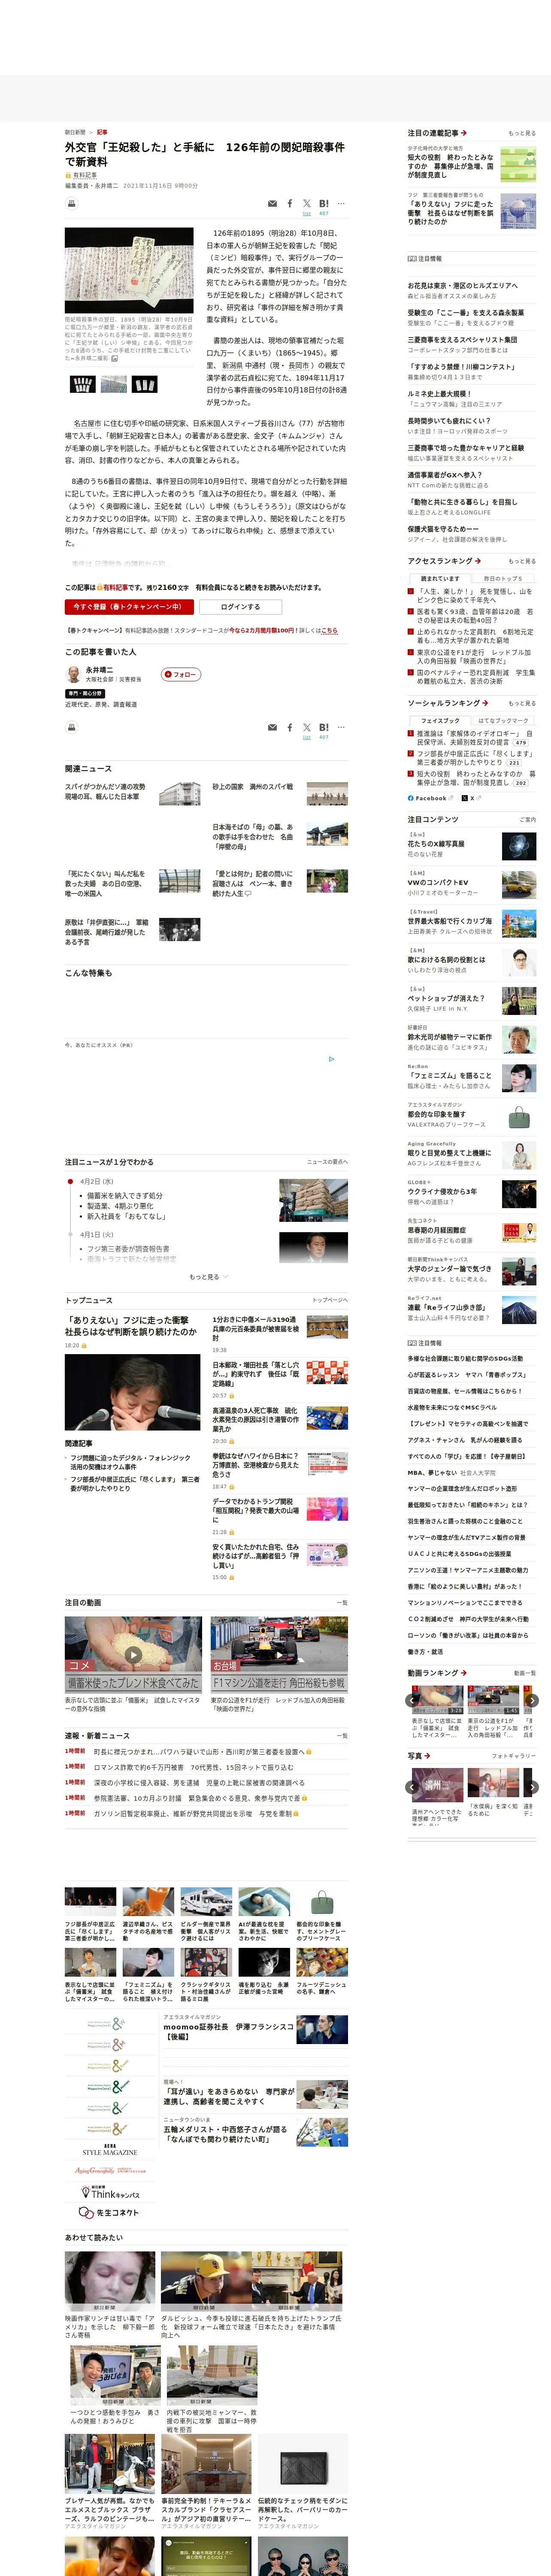This screenshot has height=2576, width=551.
Task: Go to previous photo in 写真 carousel
Action: (412, 1787)
